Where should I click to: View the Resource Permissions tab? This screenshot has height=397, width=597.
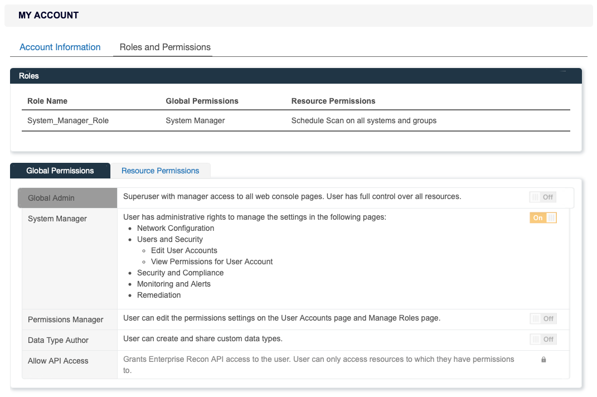pos(160,170)
